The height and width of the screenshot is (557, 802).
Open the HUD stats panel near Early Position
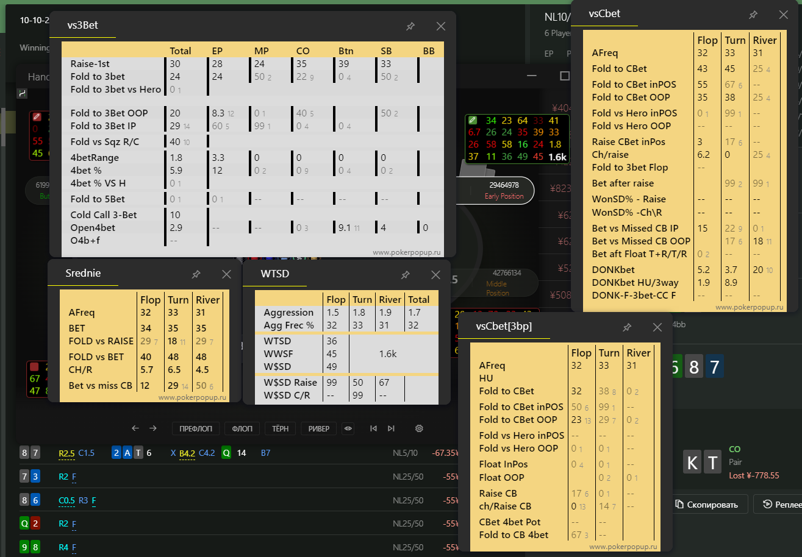click(x=518, y=139)
